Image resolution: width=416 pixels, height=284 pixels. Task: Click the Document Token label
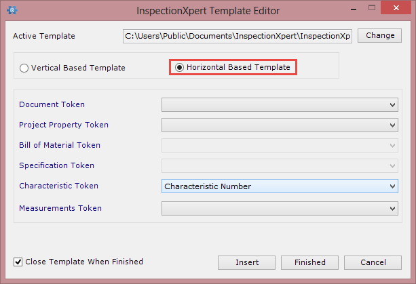[52, 104]
